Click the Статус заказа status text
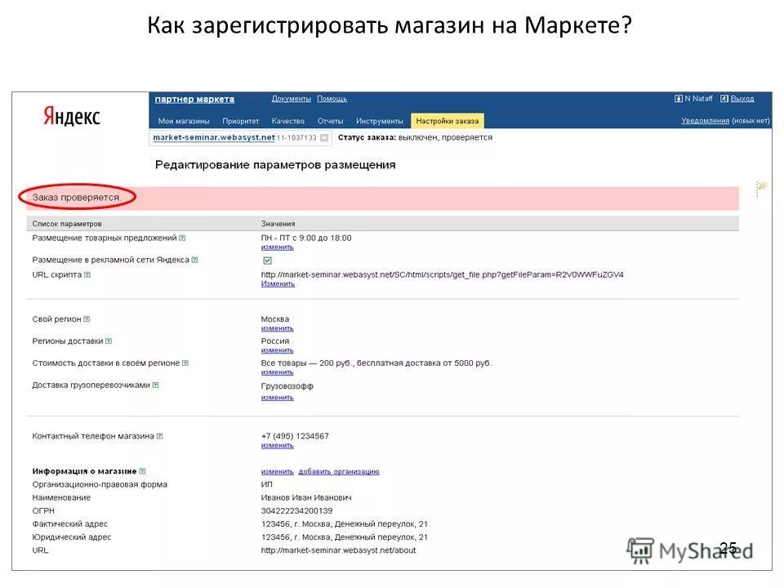 (415, 137)
